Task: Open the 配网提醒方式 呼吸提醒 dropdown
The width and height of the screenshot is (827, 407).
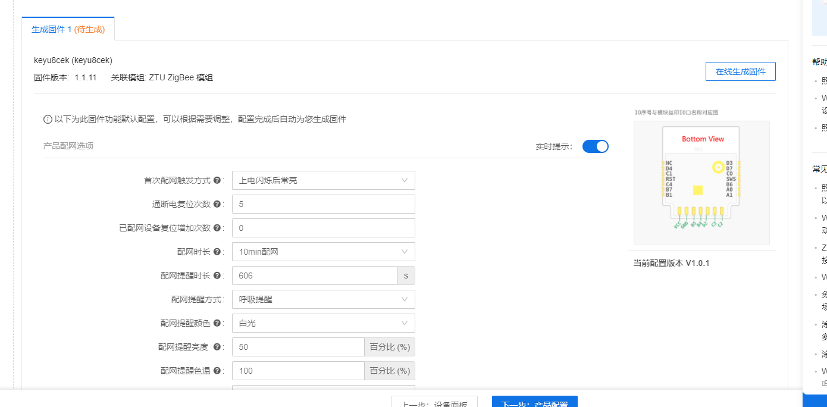Action: point(323,299)
